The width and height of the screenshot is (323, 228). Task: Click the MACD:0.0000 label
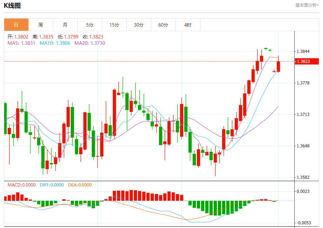tap(22, 185)
